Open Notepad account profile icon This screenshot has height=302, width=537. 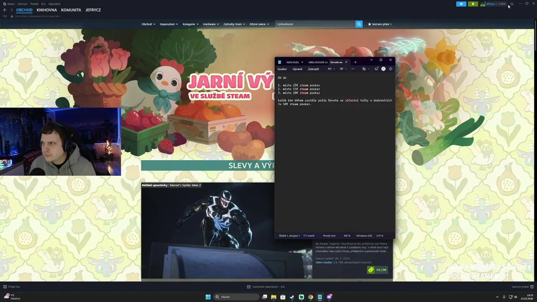tap(383, 69)
